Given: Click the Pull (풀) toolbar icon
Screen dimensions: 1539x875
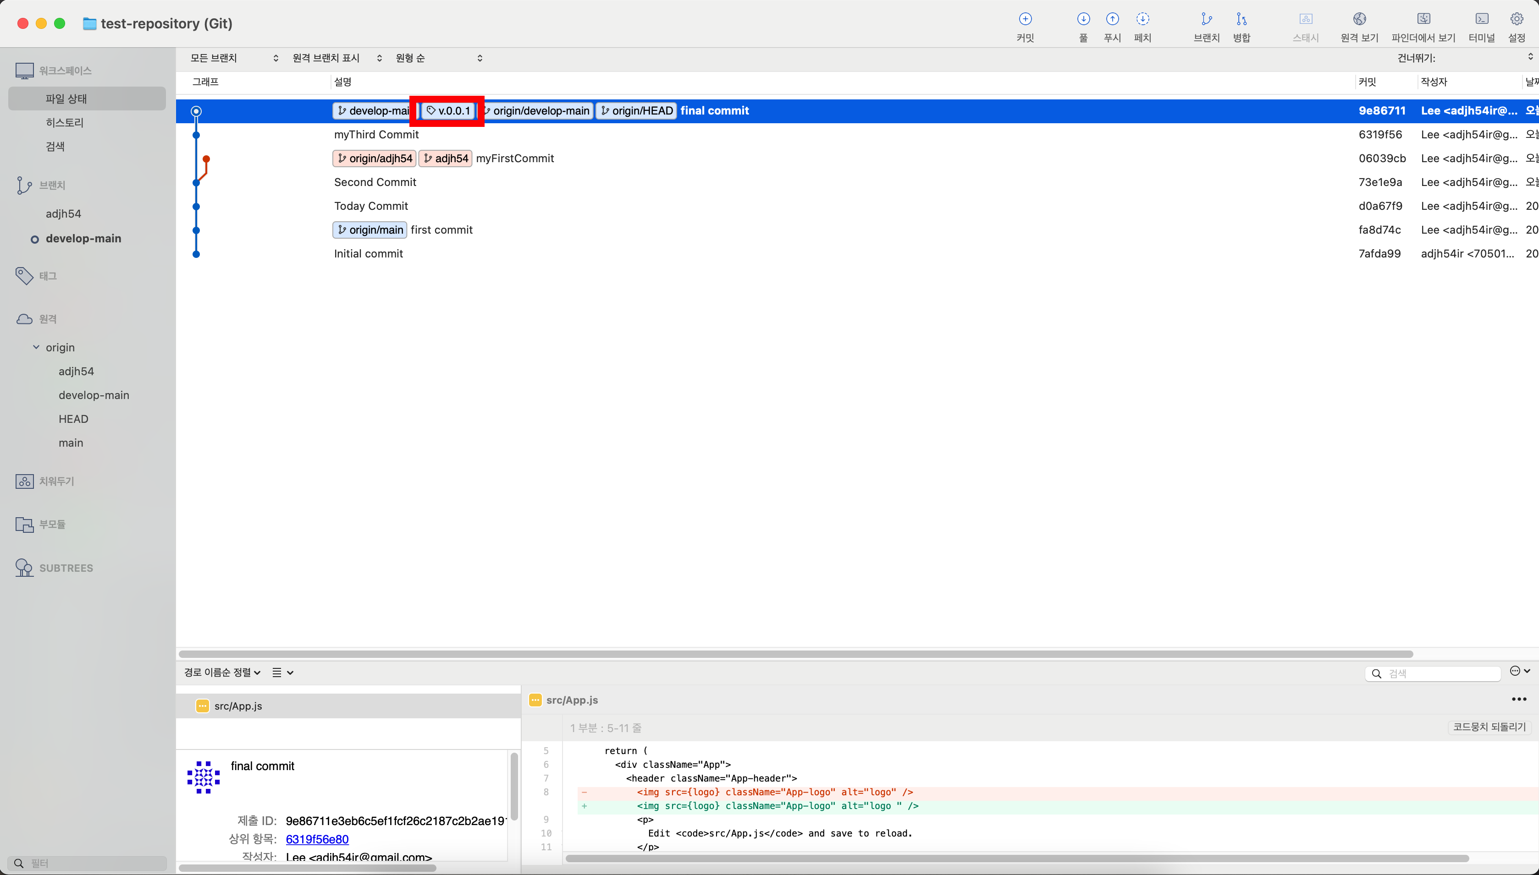Looking at the screenshot, I should click(1083, 19).
